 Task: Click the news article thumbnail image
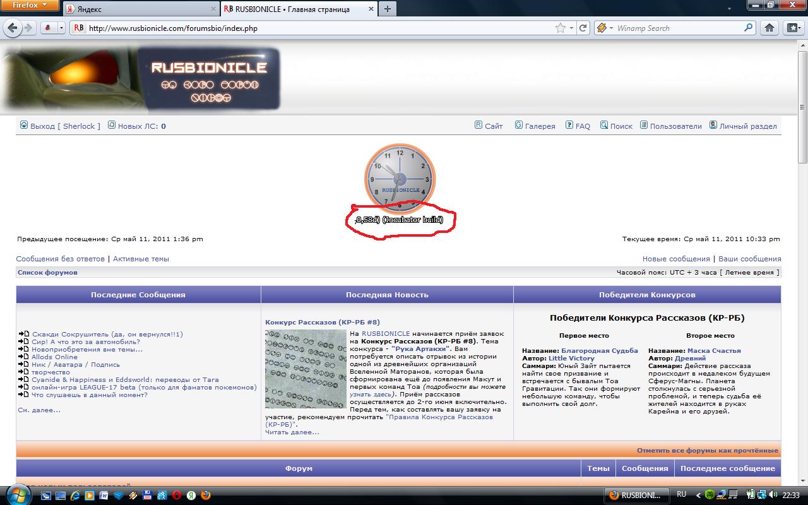306,369
